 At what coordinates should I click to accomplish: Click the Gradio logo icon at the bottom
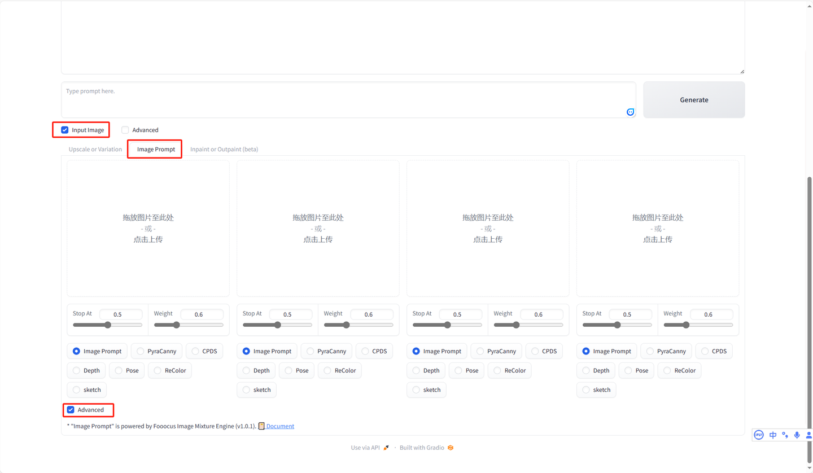click(x=450, y=447)
